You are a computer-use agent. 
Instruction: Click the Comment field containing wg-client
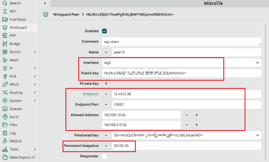coord(182,42)
